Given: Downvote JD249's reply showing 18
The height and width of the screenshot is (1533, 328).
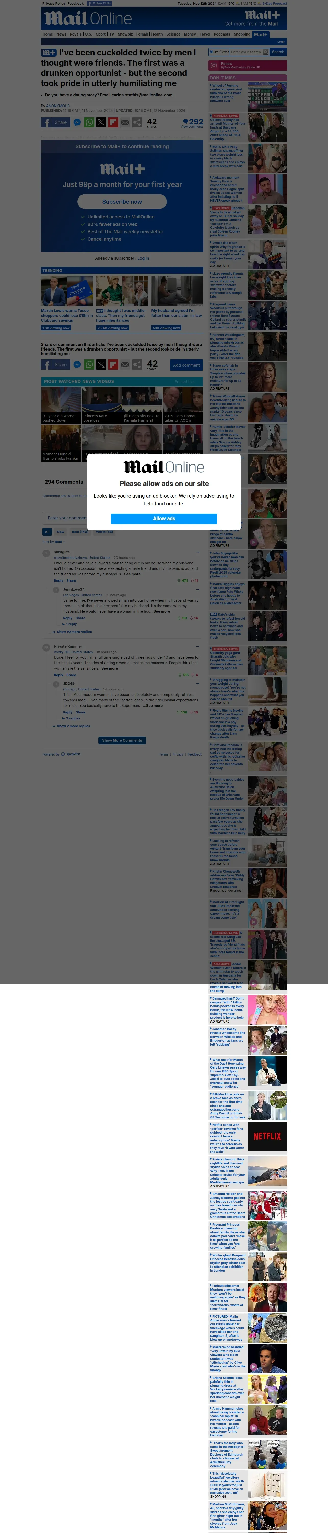Looking at the screenshot, I should coord(192,712).
